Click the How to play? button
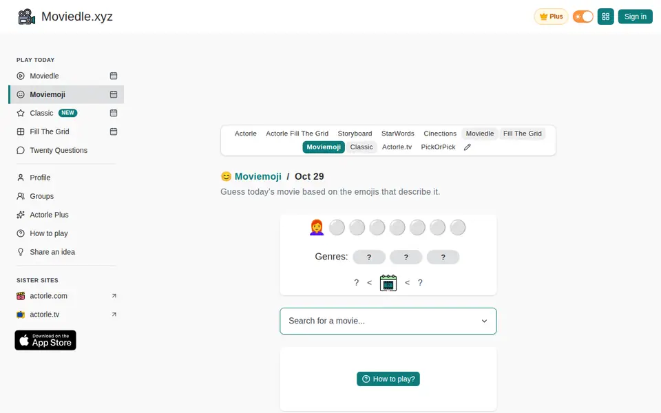Screen dimensions: 661x413 click(x=388, y=379)
